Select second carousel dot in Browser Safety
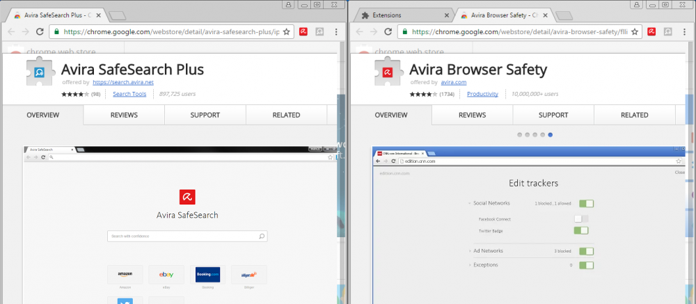This screenshot has height=304, width=696. coord(528,134)
